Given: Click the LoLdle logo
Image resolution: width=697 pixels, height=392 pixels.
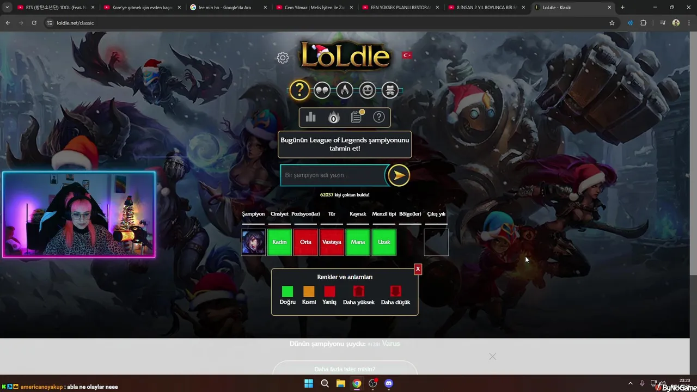Looking at the screenshot, I should coord(345,56).
